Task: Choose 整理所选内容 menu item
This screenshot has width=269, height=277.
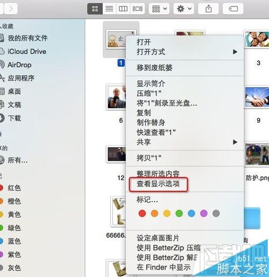Action: (185, 174)
